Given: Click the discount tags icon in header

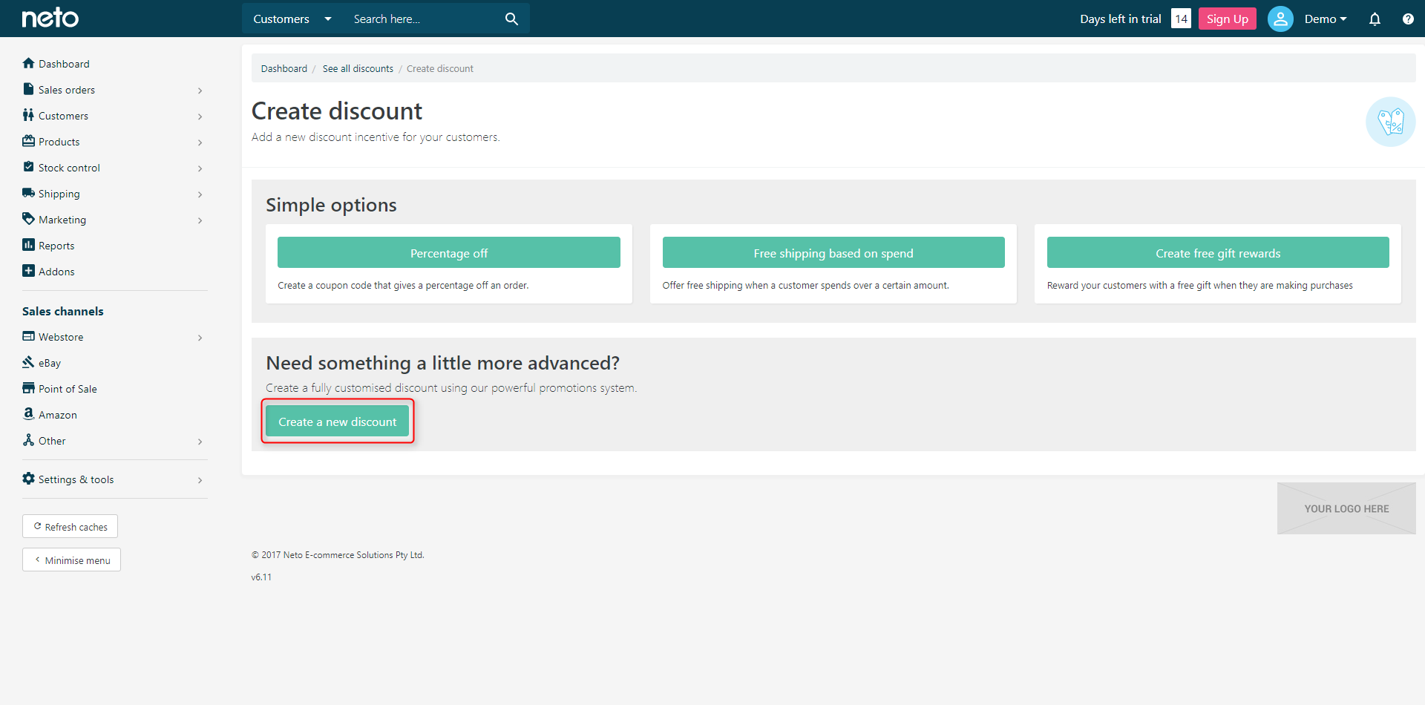Looking at the screenshot, I should pyautogui.click(x=1390, y=122).
